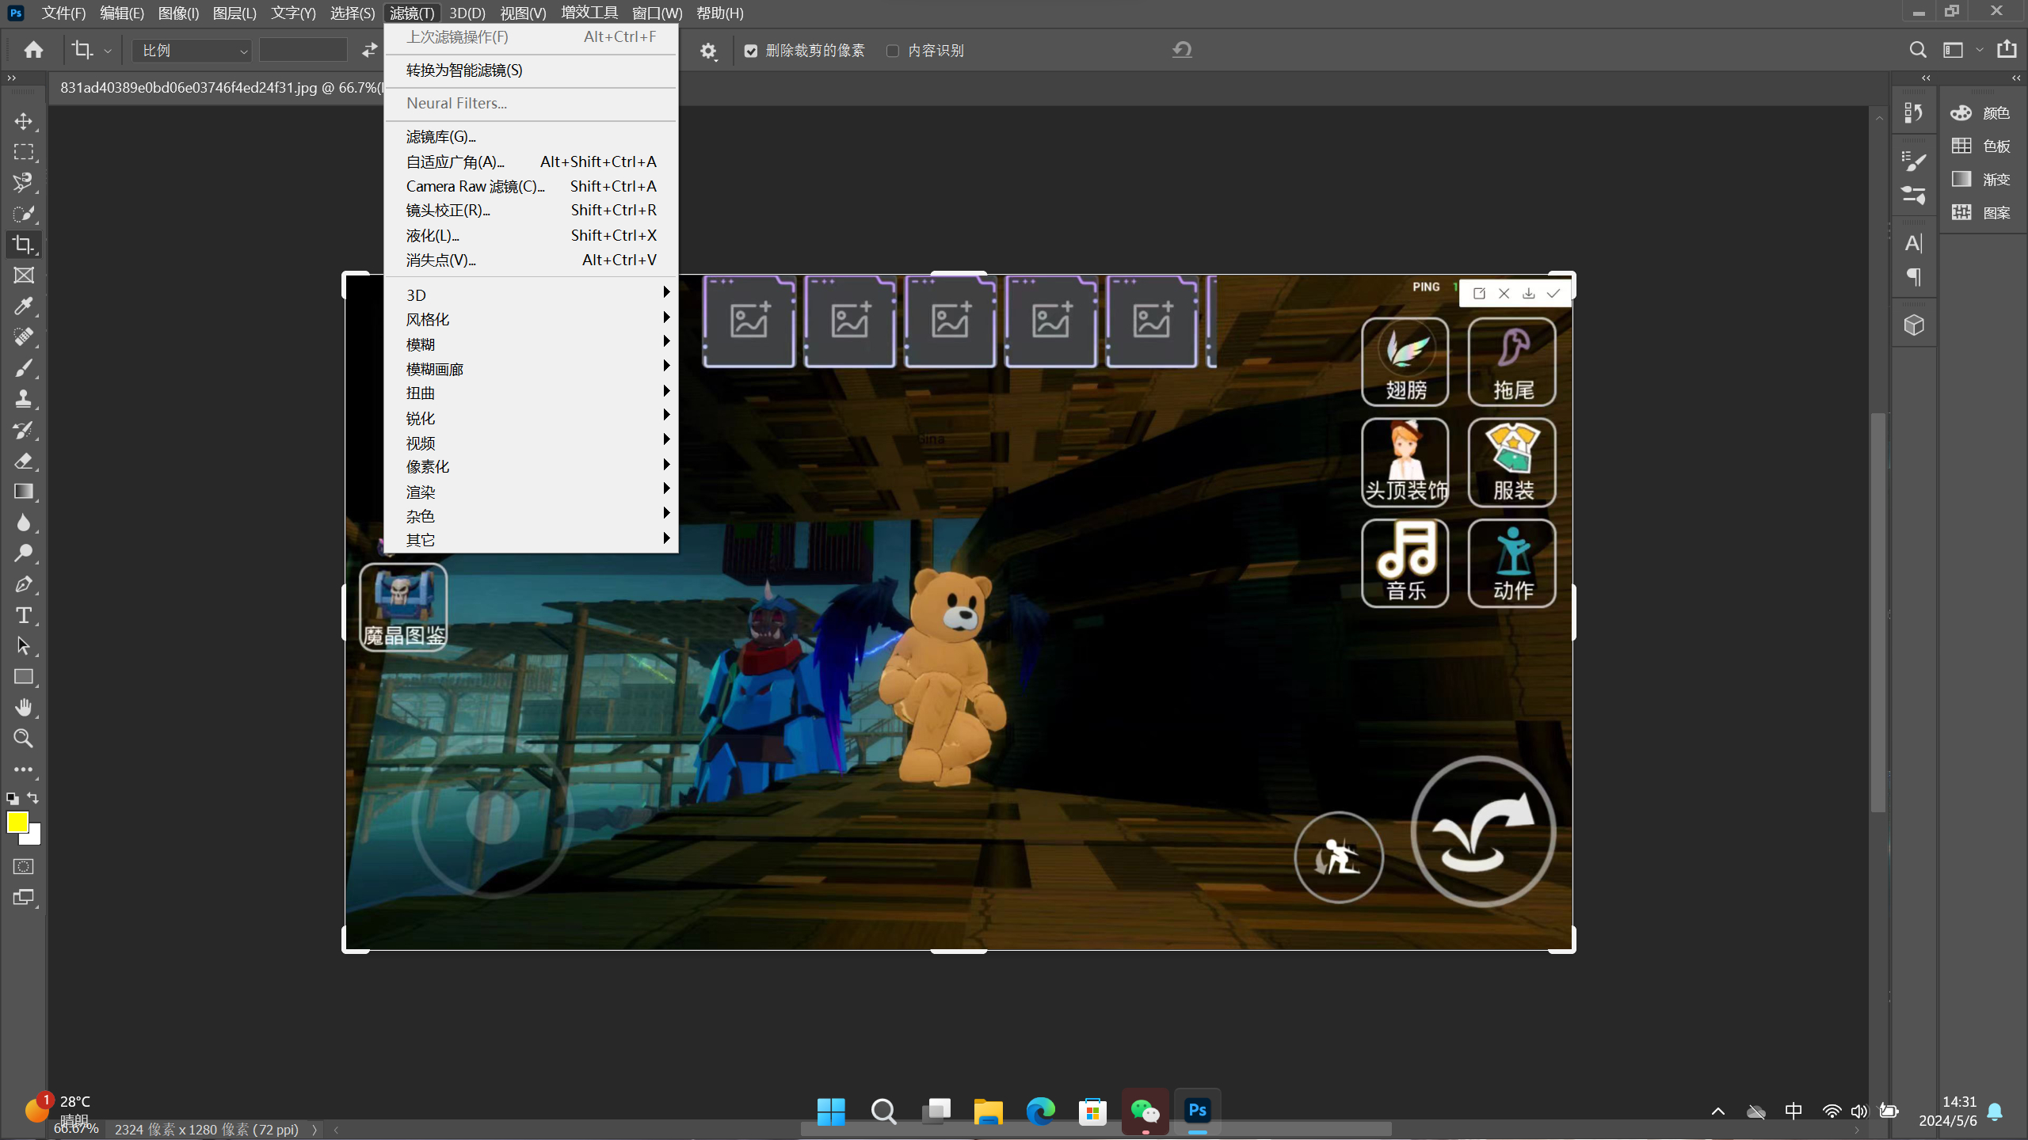
Task: Select the Path Selection tool
Action: click(x=24, y=646)
